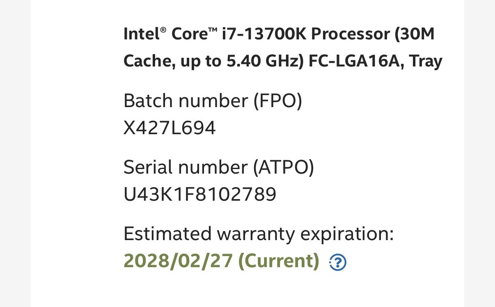Click the word "Tray" in title
This screenshot has height=307, width=495.
point(425,61)
